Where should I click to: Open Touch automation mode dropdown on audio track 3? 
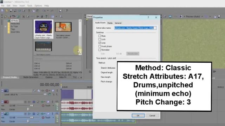point(53,118)
